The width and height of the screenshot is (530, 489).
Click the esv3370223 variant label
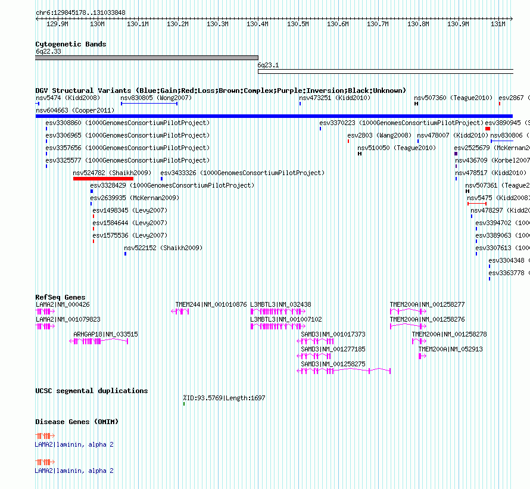pos(401,123)
